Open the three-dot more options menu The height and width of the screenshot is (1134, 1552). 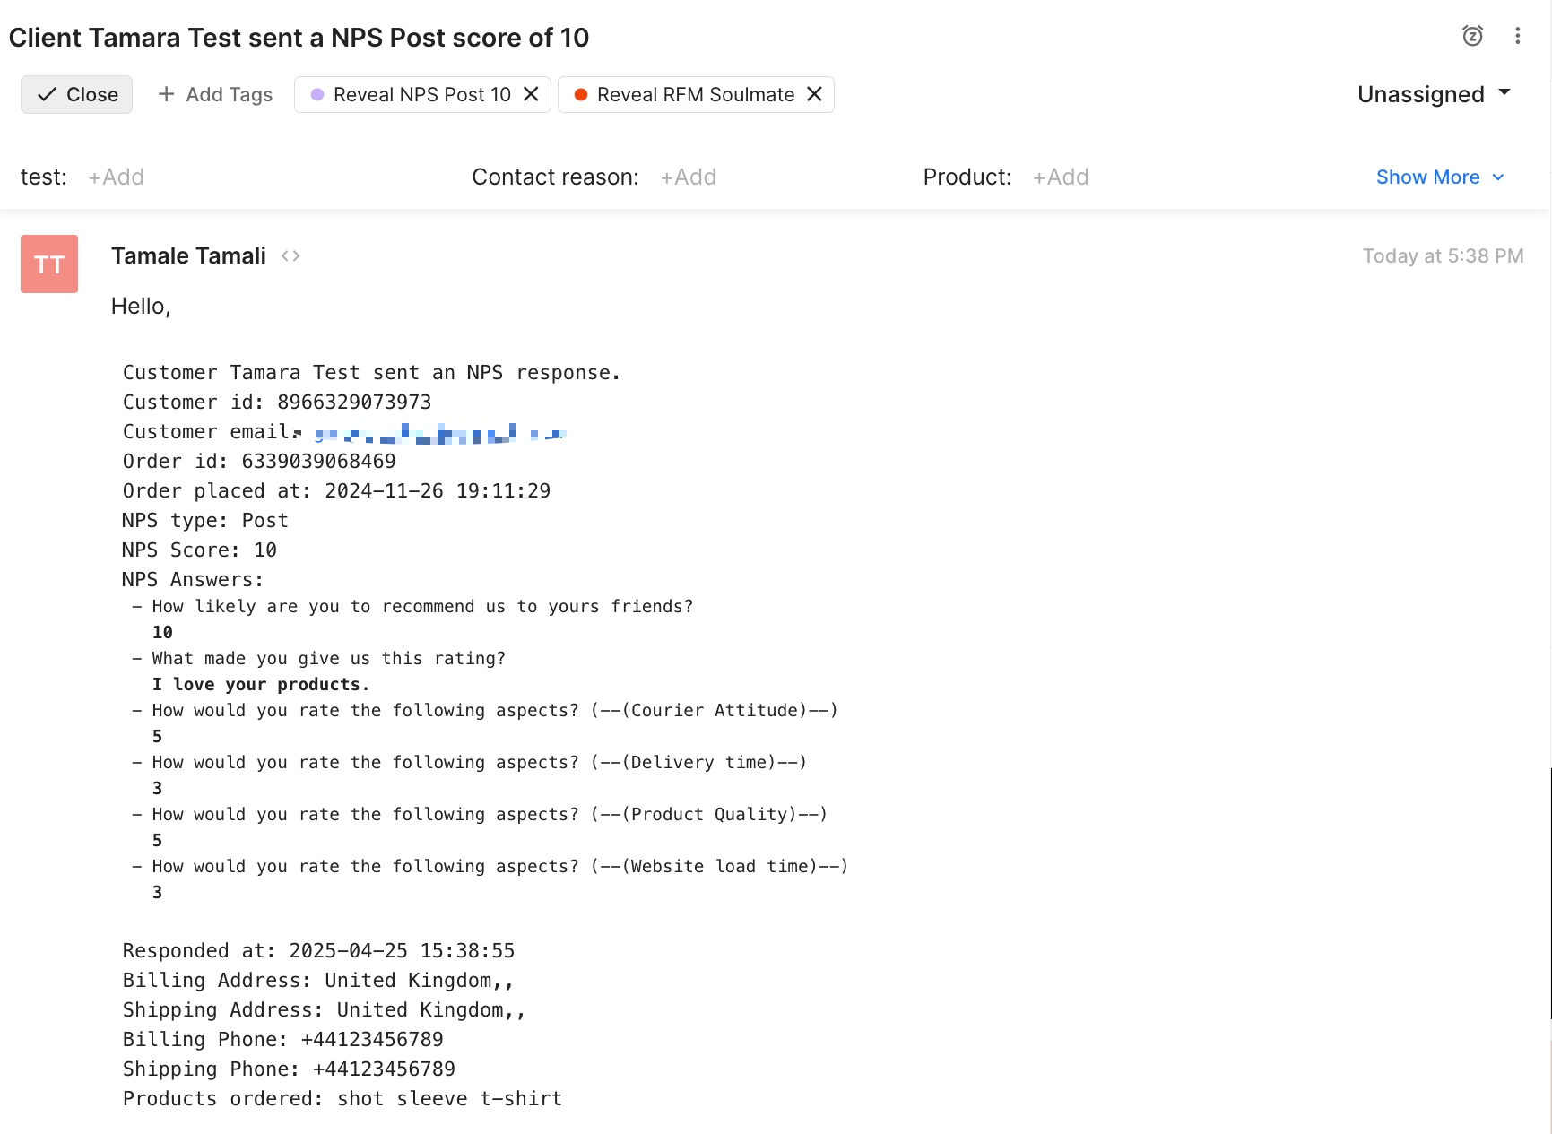click(x=1517, y=36)
